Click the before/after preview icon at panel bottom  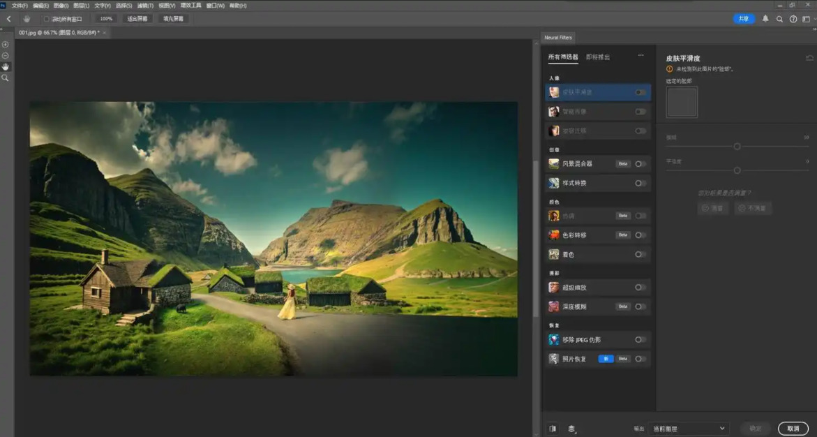tap(553, 429)
